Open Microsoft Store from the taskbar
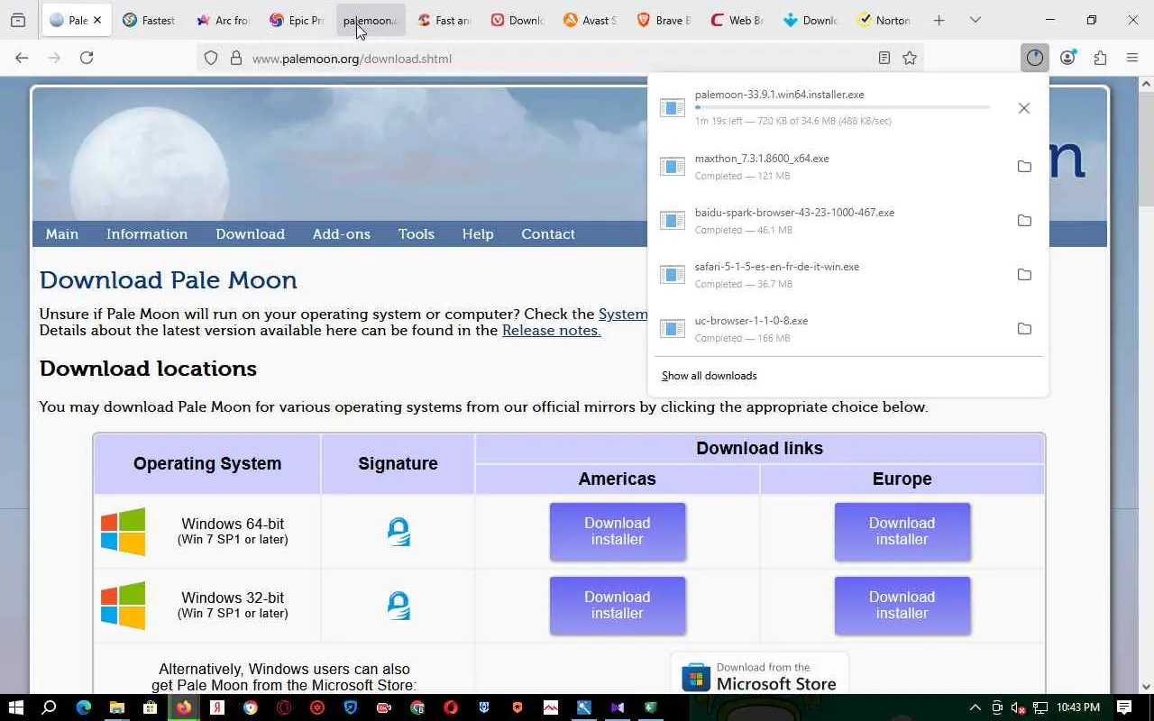Screen dimensions: 1154x721 pyautogui.click(x=150, y=707)
